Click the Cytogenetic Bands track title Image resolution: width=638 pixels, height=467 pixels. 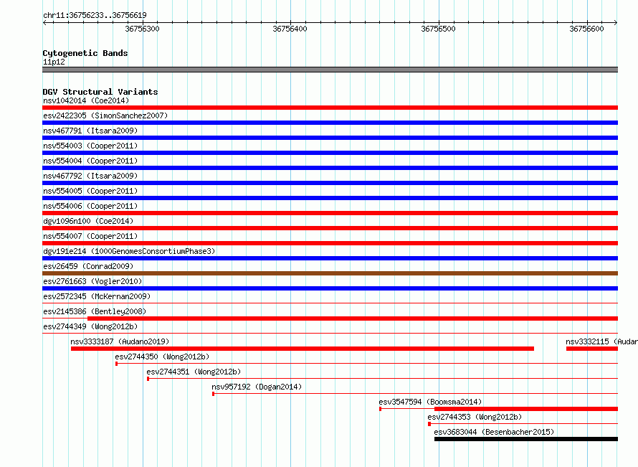85,53
